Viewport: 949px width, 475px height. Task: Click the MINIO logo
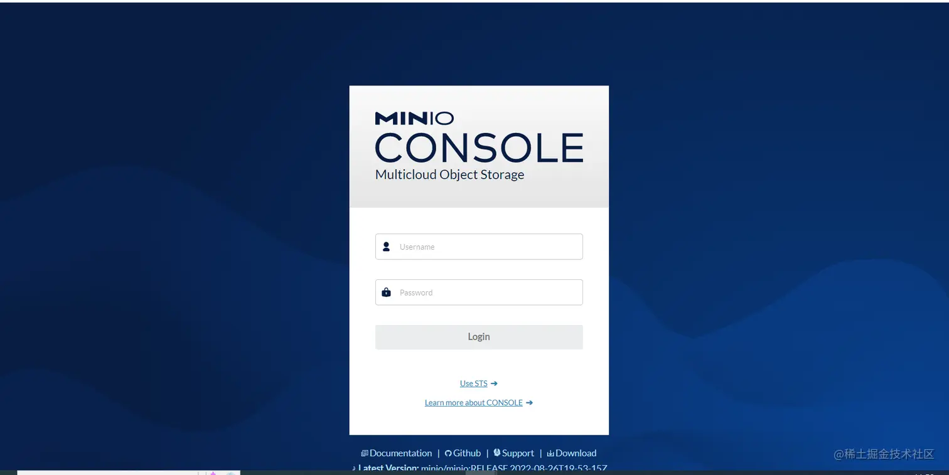[x=414, y=118]
